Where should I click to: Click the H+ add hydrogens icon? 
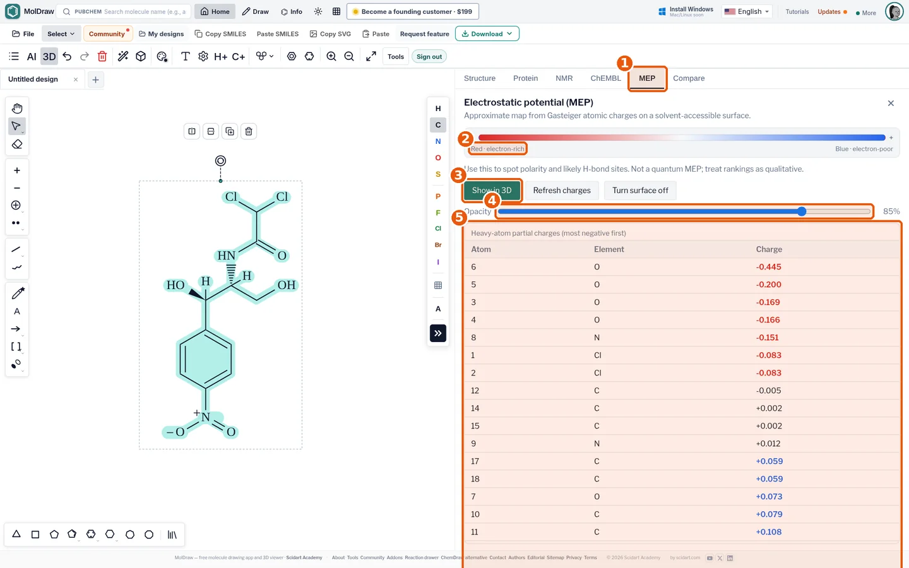[x=220, y=57]
